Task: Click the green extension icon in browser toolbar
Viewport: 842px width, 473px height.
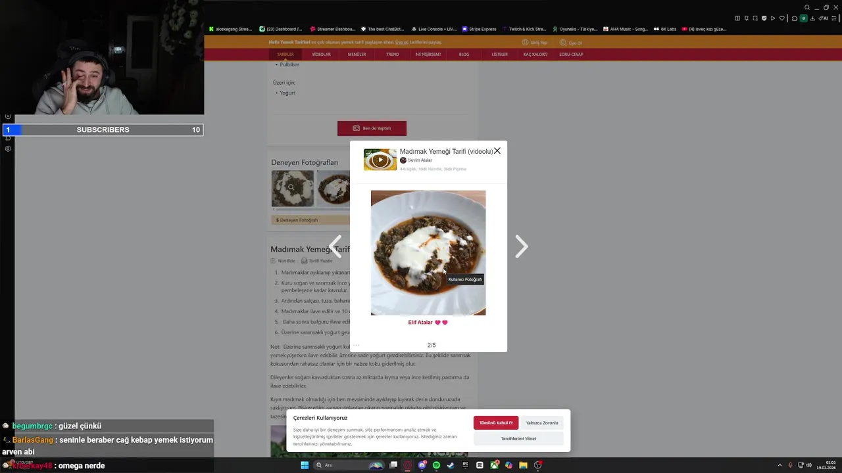Action: point(803,18)
